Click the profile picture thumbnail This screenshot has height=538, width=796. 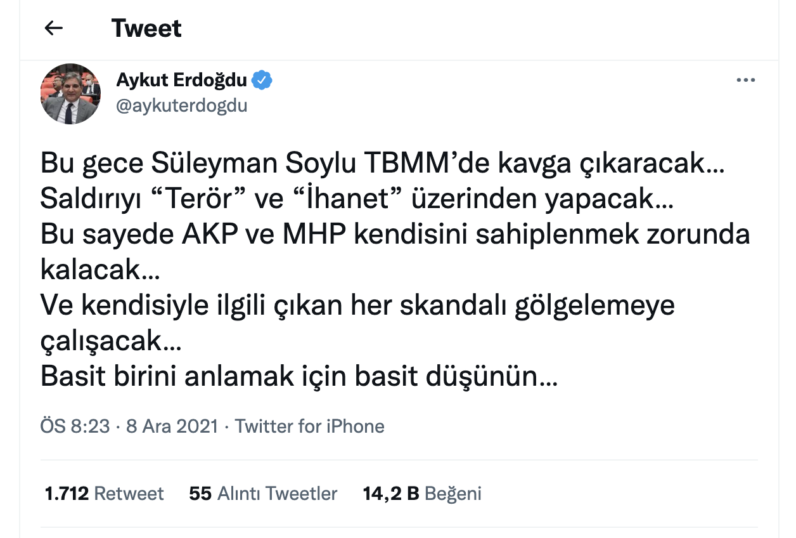click(70, 93)
